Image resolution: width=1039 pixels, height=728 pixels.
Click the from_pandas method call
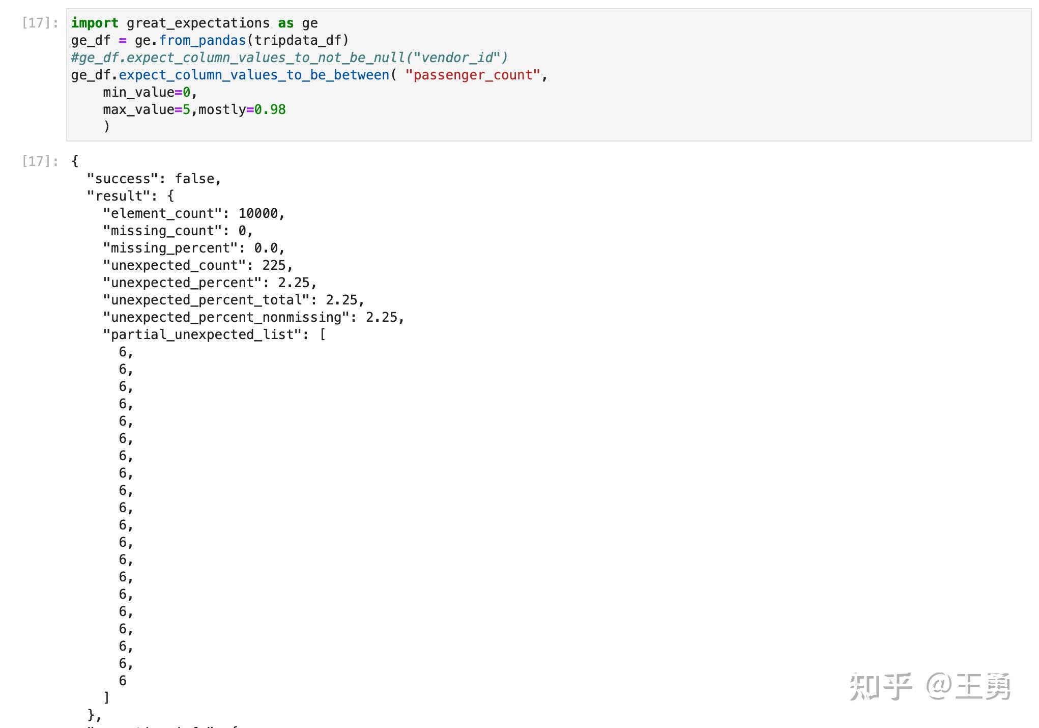(x=203, y=40)
